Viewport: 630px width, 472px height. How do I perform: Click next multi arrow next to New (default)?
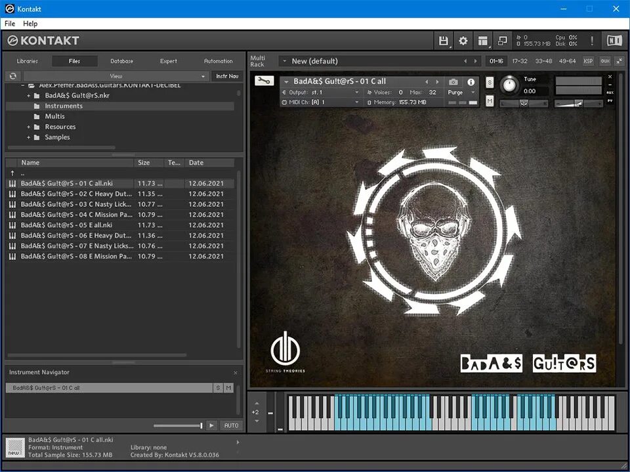pyautogui.click(x=475, y=61)
